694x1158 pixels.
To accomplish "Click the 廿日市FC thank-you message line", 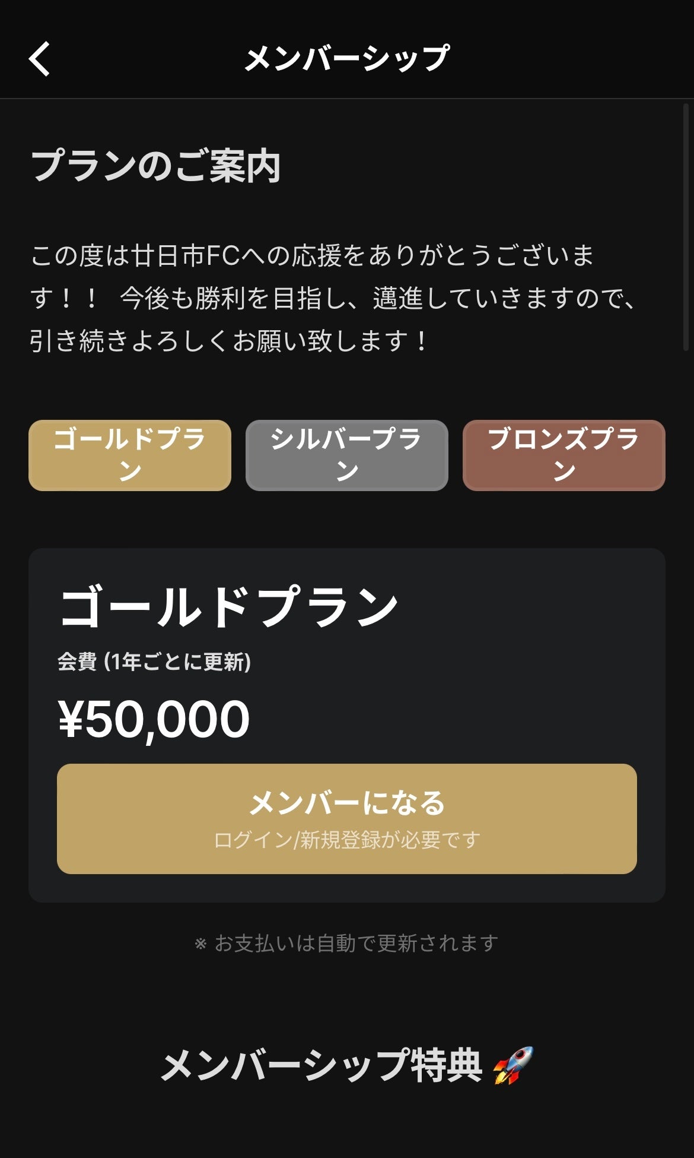I will pyautogui.click(x=312, y=256).
